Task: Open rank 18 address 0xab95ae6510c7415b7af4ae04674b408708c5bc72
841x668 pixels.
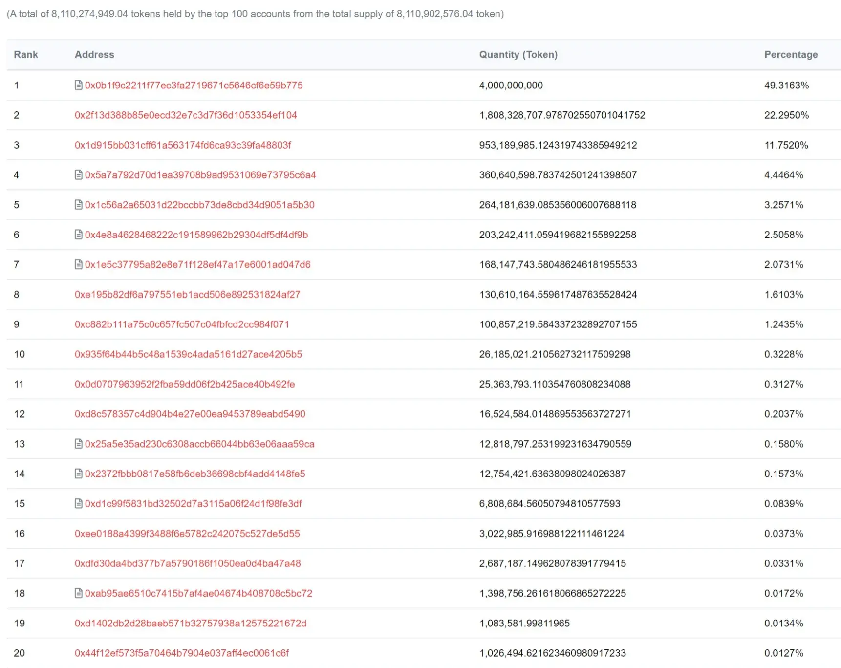Action: 198,593
